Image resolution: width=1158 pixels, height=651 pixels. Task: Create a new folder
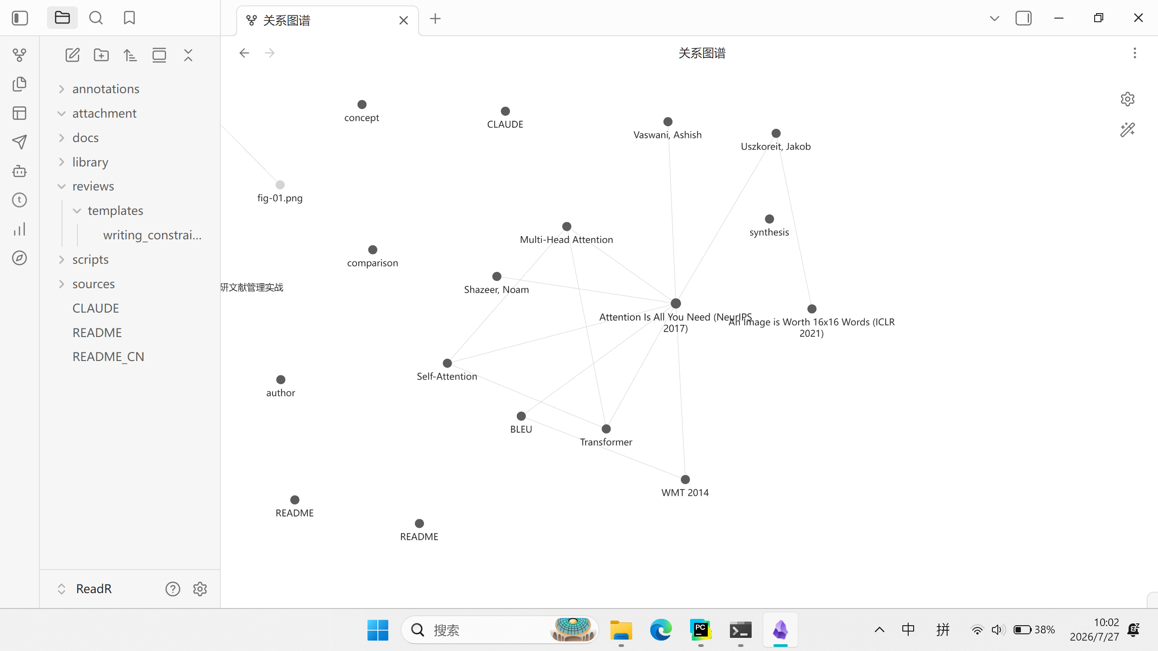101,55
